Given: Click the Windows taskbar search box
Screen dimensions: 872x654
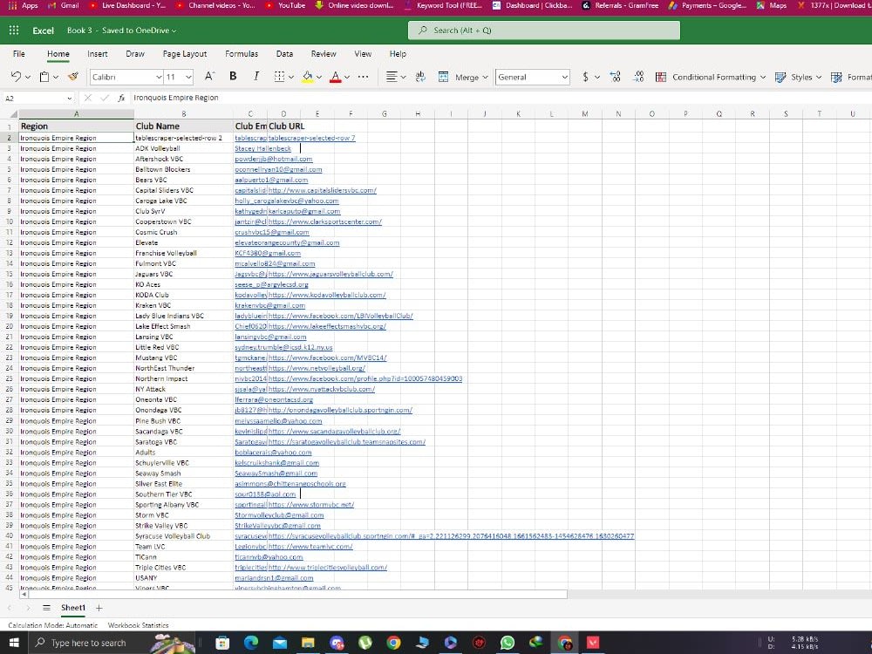Looking at the screenshot, I should 112,643.
